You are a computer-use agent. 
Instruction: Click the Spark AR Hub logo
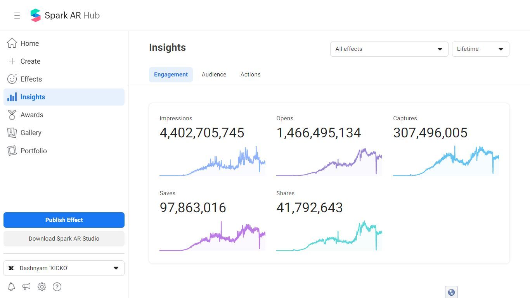pyautogui.click(x=36, y=16)
